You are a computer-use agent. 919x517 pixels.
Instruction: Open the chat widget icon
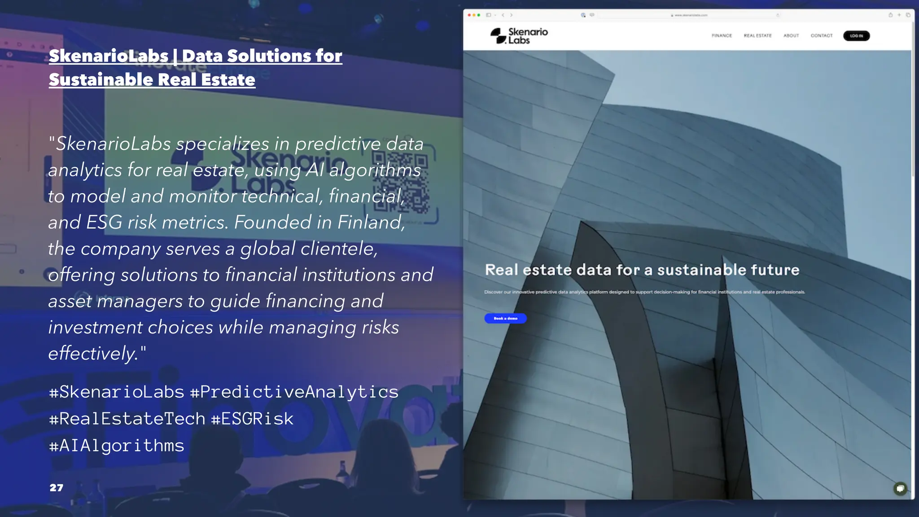(900, 488)
